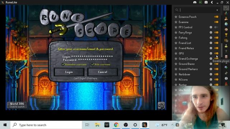
Task: Favorite the GPU plugin star
Action: coord(176,53)
